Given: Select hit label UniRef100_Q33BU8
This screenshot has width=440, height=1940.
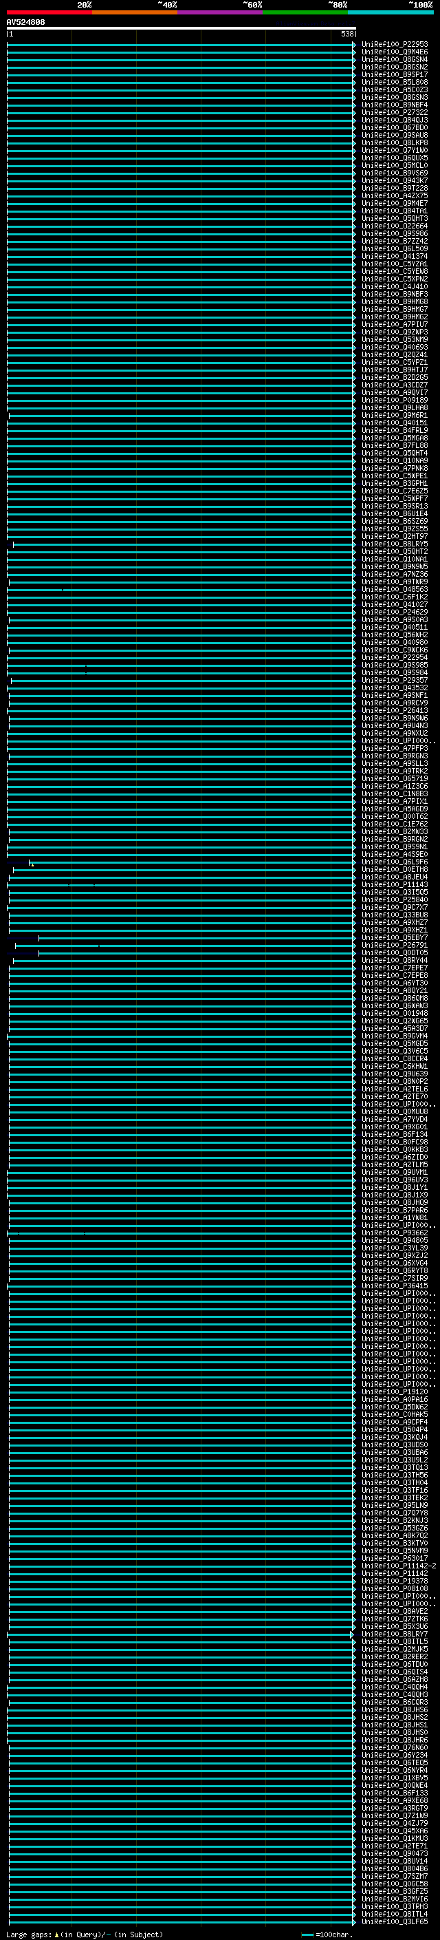Looking at the screenshot, I should 394,915.
